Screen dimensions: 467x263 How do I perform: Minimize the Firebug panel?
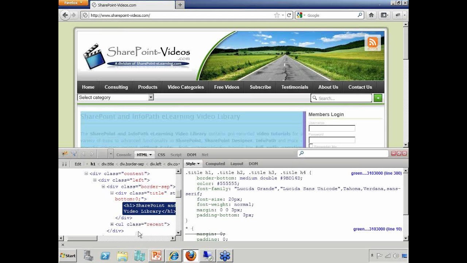pos(393,154)
